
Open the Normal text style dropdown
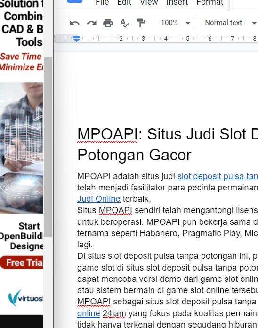230,23
